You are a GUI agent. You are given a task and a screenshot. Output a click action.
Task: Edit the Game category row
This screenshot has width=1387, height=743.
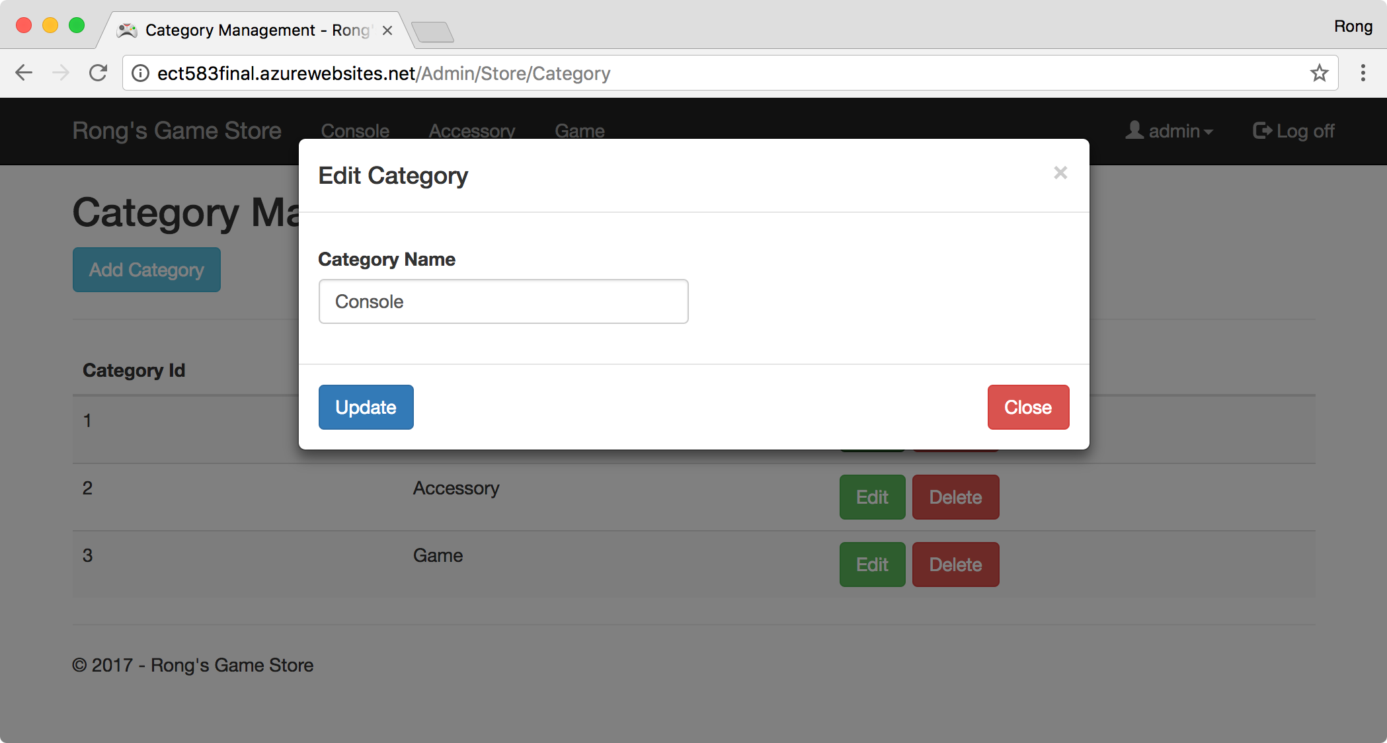pyautogui.click(x=872, y=565)
